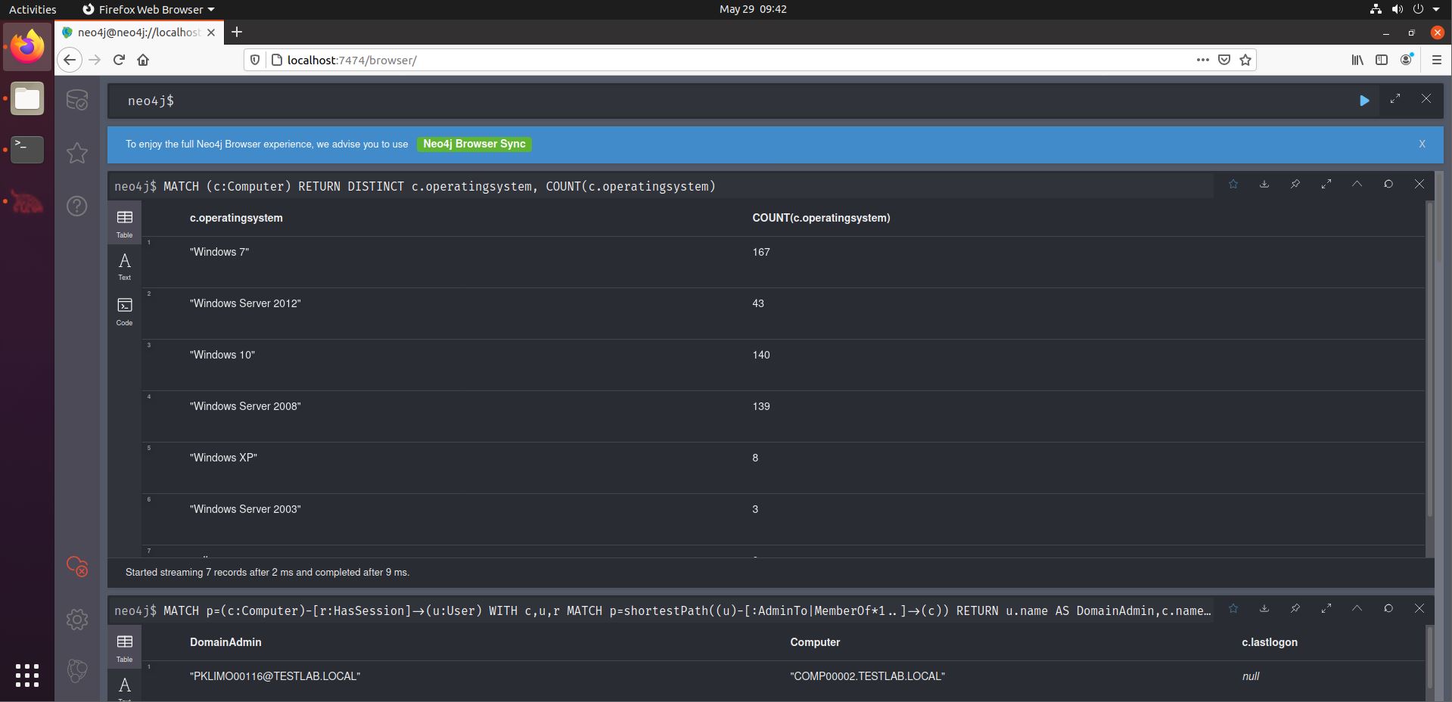Switch first frame to Table view

(125, 223)
